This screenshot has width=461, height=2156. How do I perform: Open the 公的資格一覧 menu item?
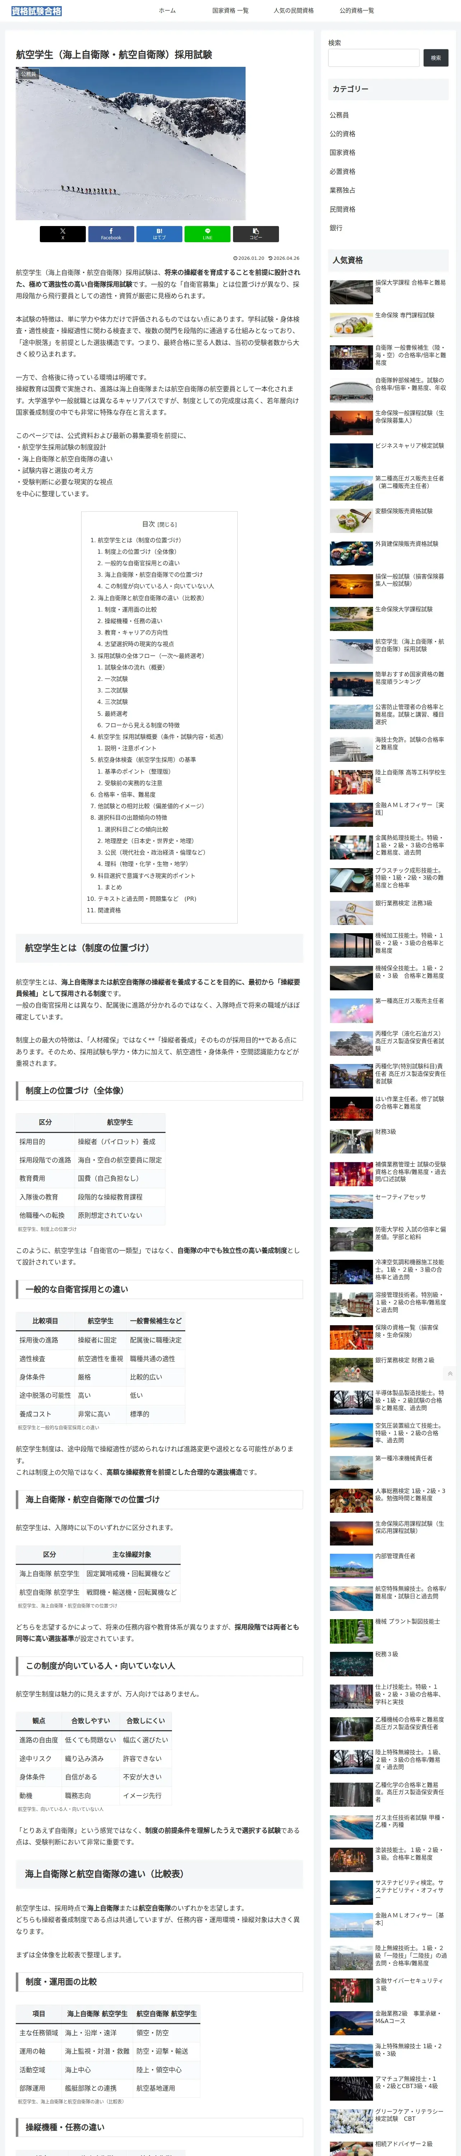(x=357, y=11)
